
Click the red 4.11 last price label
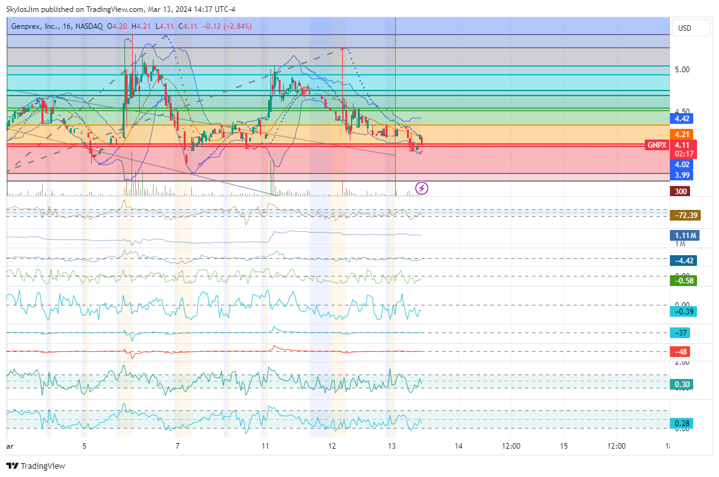point(683,145)
